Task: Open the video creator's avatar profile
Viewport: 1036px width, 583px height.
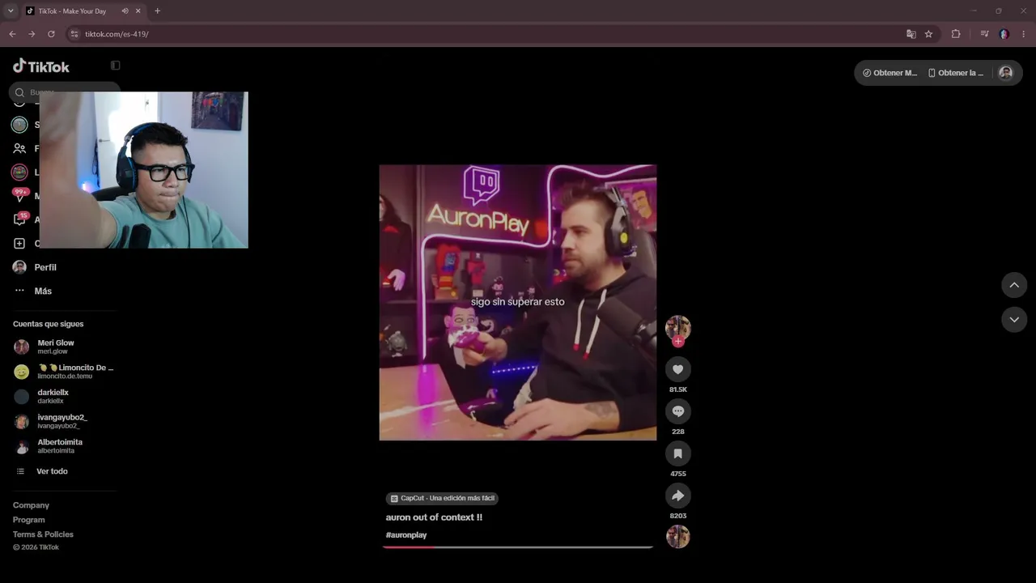Action: click(677, 327)
